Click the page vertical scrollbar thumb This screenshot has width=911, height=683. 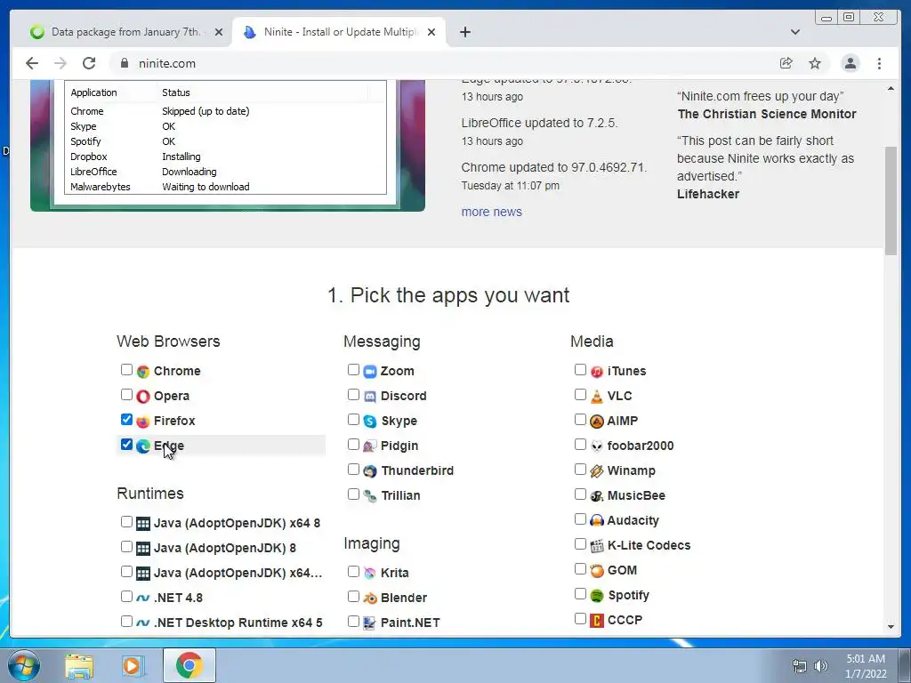(891, 200)
